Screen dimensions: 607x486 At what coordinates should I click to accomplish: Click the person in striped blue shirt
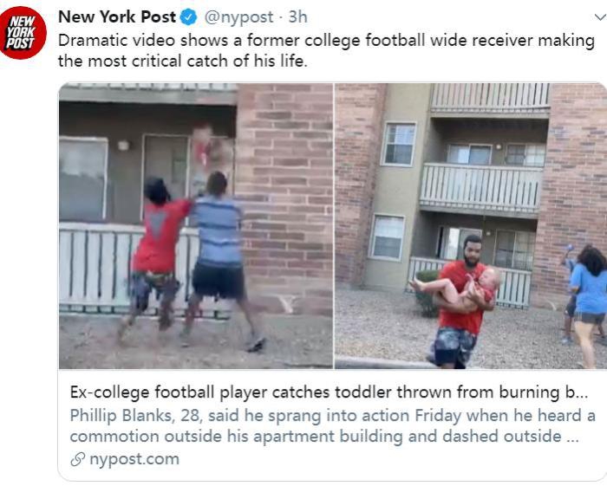[220, 261]
